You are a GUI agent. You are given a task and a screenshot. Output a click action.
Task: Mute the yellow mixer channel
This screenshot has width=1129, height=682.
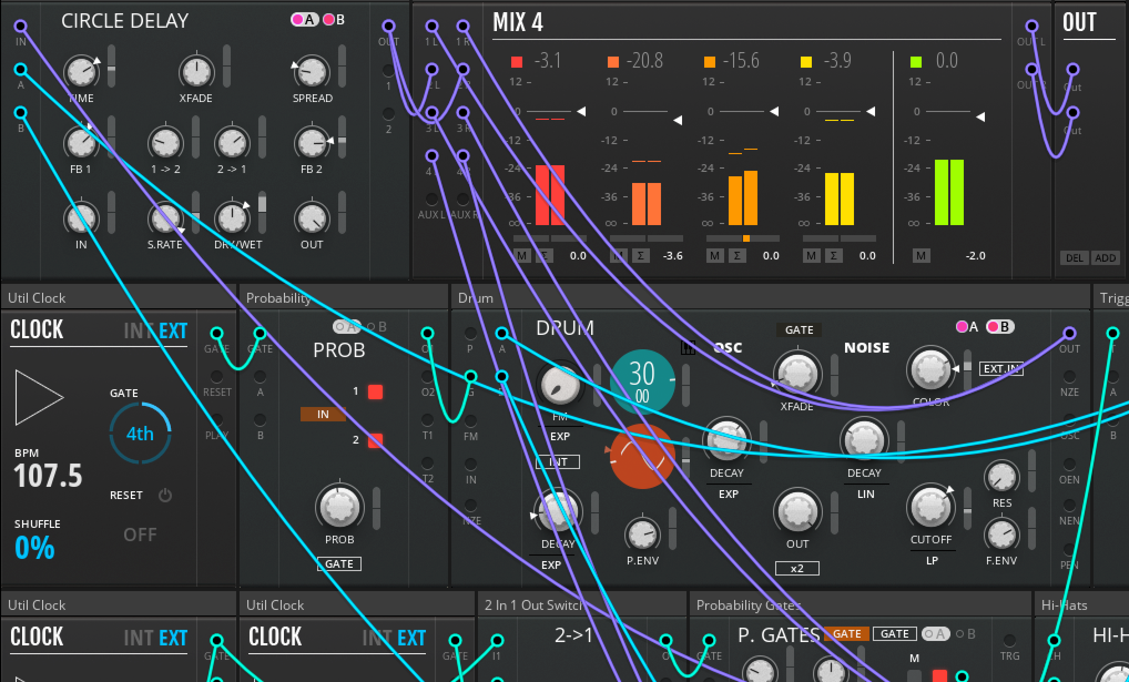[811, 256]
